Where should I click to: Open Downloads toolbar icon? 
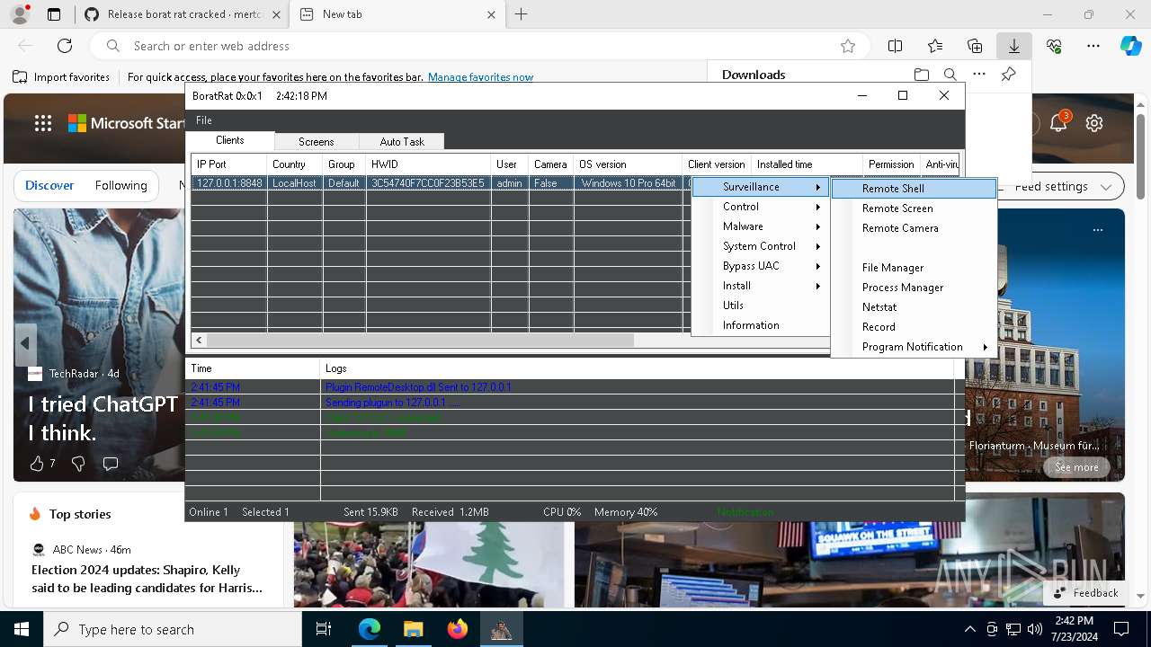pos(1013,46)
